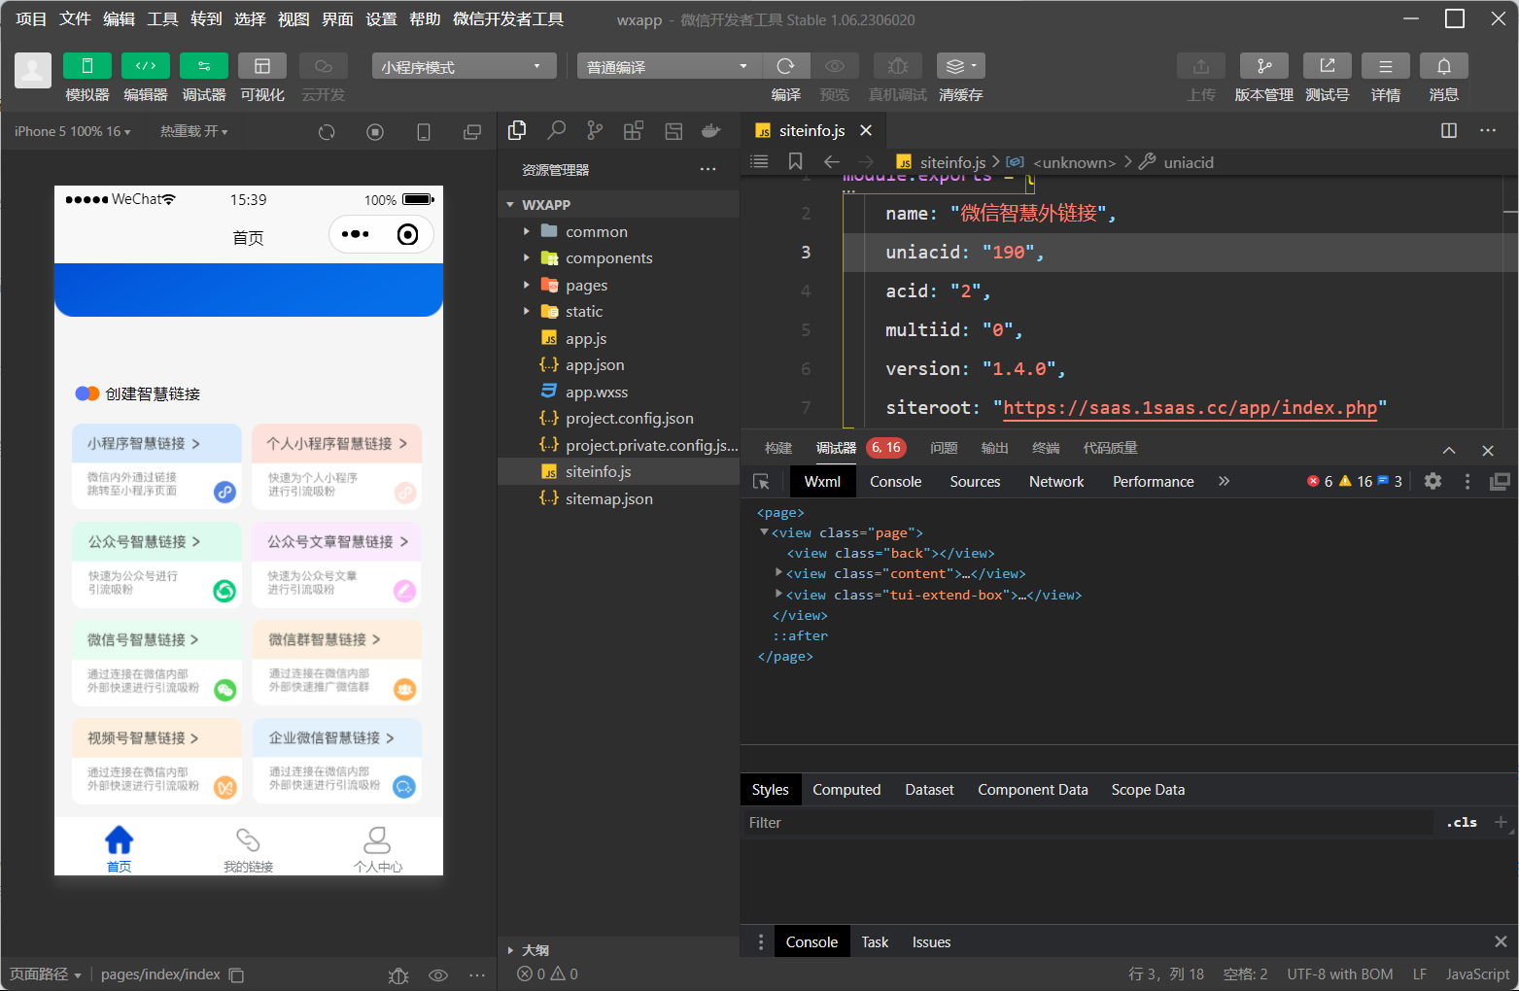Viewport: 1519px width, 991px height.
Task: Toggle the Debugger (调试器) panel button
Action: coord(204,66)
